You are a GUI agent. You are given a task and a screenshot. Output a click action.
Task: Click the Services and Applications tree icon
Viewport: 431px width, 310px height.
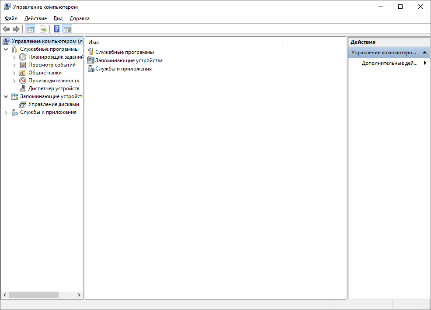[x=14, y=113]
